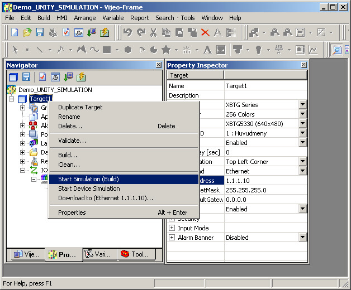Click the 255.255.255.0 subnet mask field
The height and width of the screenshot is (290, 351).
(265, 190)
